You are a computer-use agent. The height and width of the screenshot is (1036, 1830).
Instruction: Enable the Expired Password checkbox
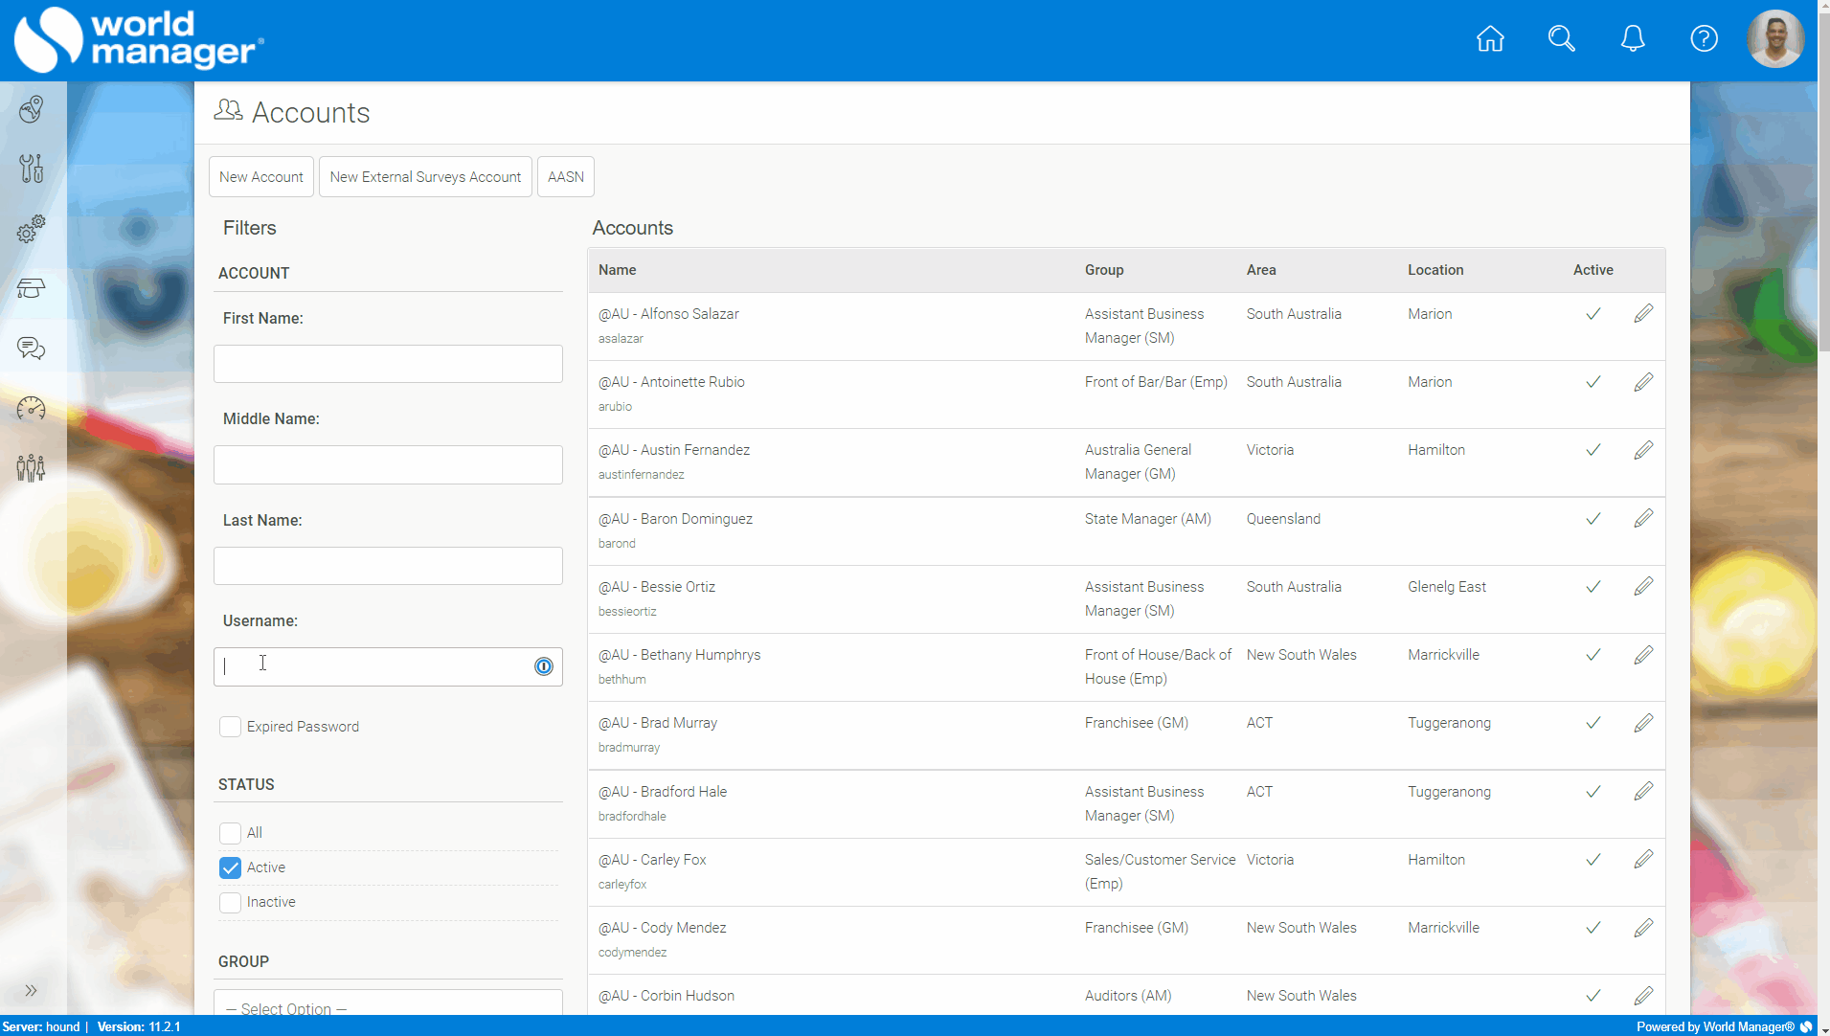(x=230, y=727)
